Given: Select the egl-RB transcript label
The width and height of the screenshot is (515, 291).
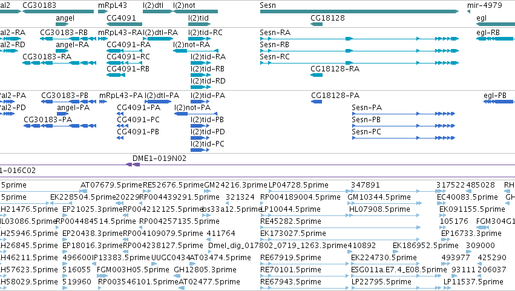Looking at the screenshot, I should (x=488, y=33).
